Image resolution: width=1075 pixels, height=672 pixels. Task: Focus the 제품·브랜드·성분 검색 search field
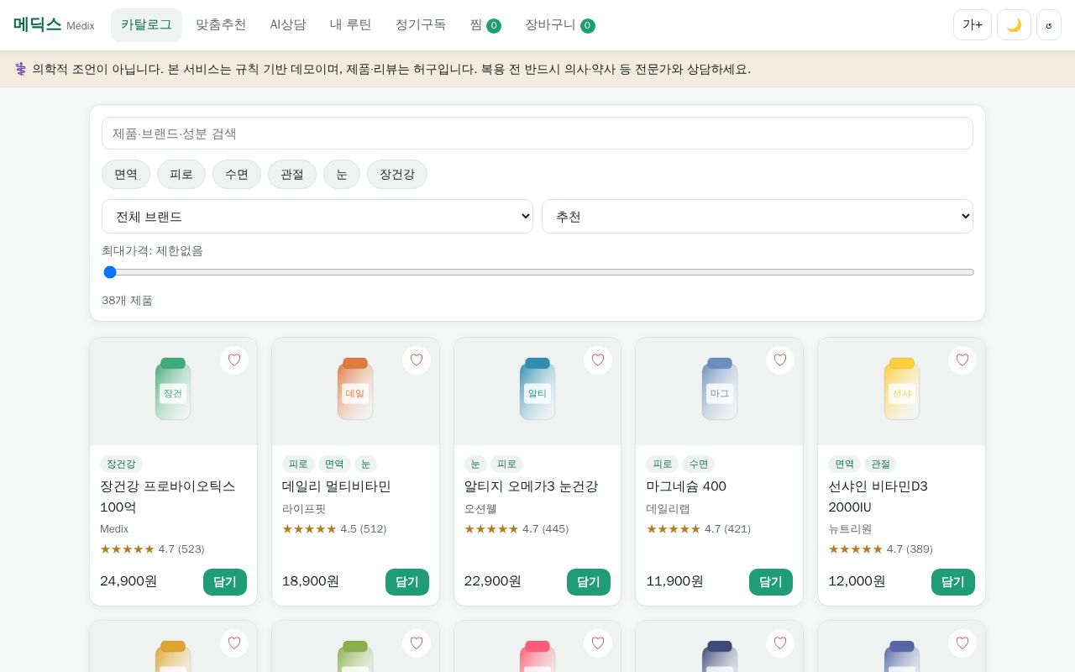(537, 134)
